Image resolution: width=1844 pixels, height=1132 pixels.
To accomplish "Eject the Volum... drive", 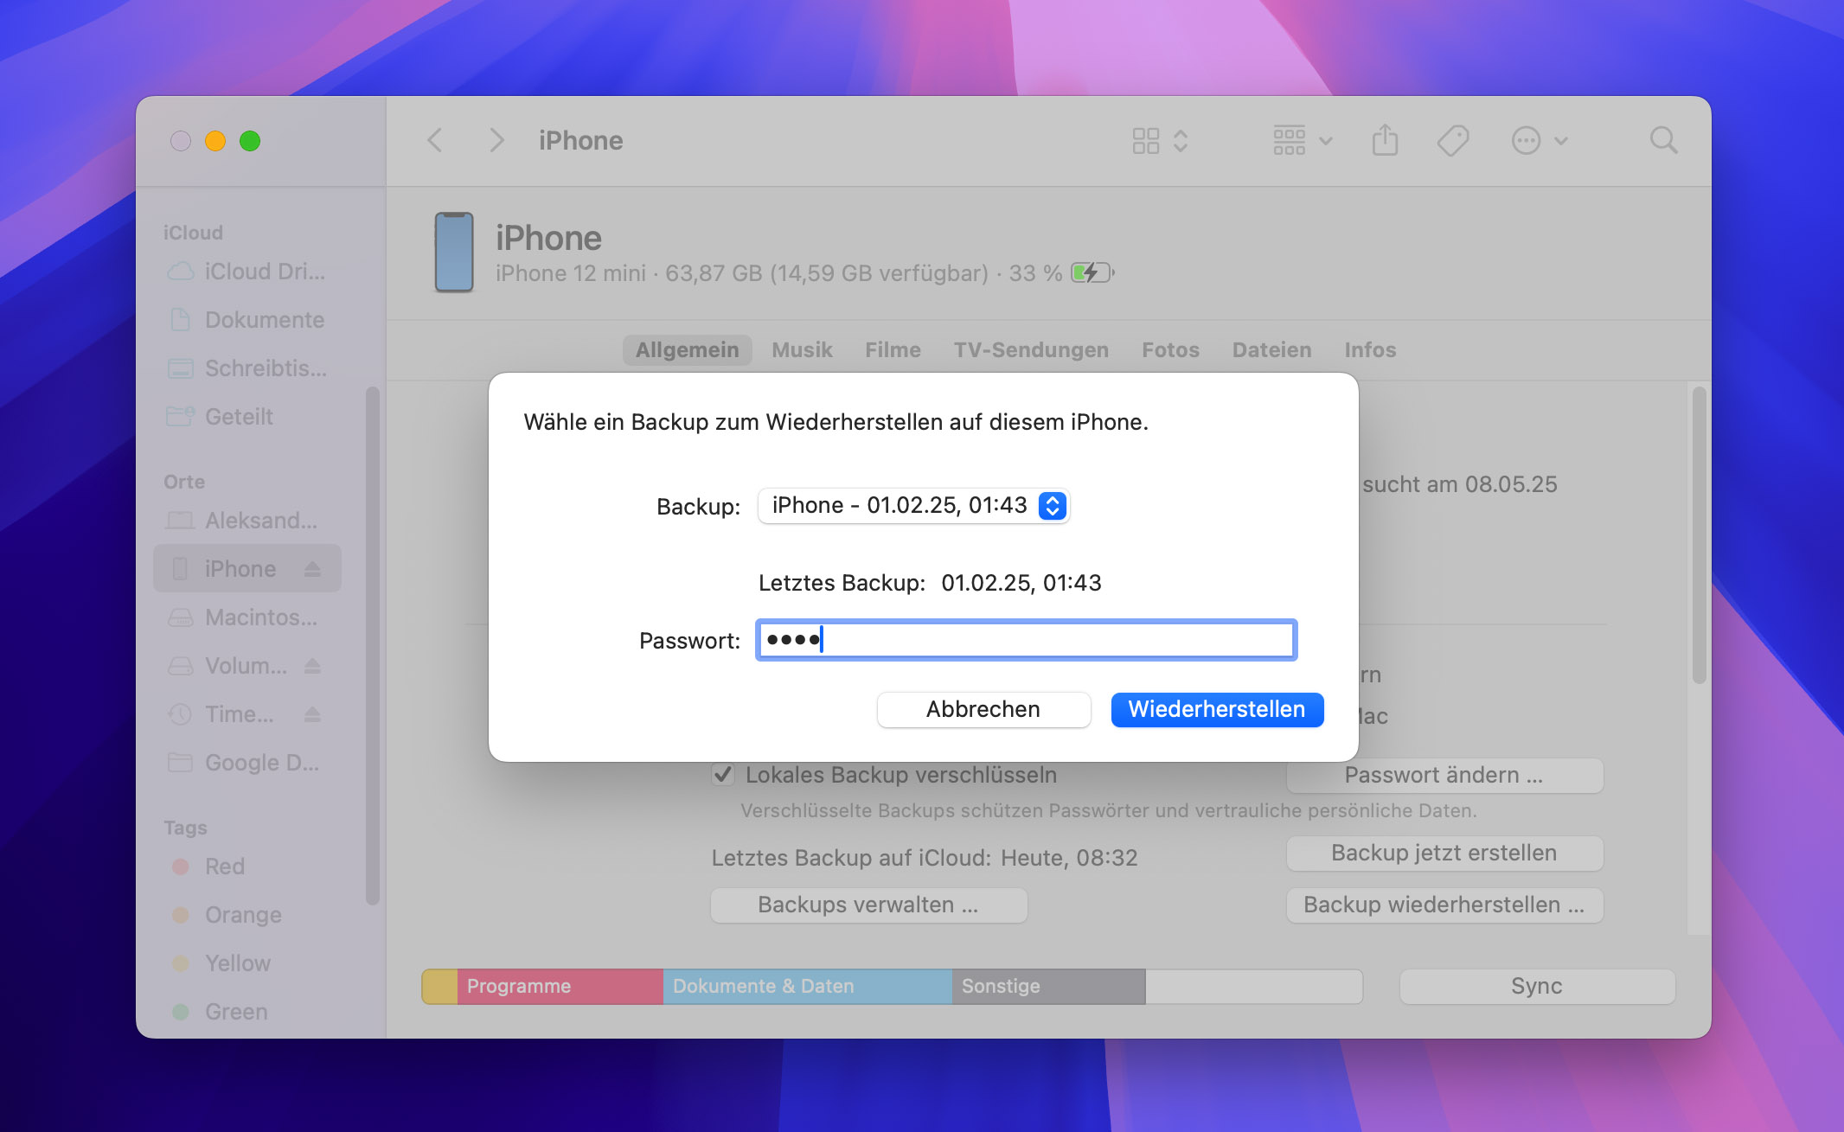I will [x=312, y=666].
